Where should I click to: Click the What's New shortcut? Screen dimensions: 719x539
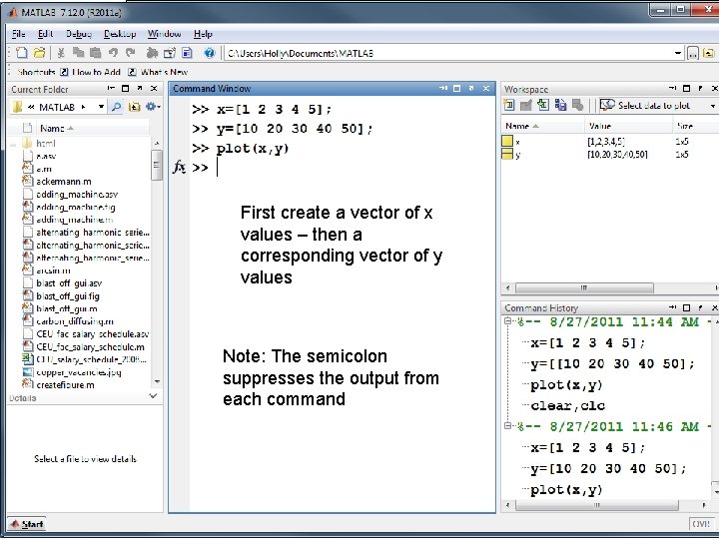click(x=158, y=72)
